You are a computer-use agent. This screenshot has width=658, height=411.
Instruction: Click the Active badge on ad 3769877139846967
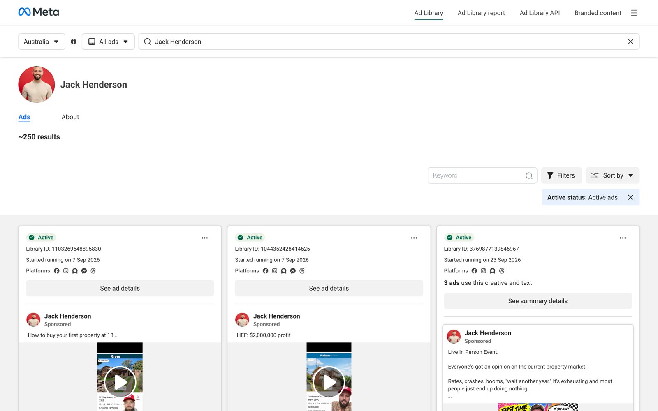[x=459, y=238]
